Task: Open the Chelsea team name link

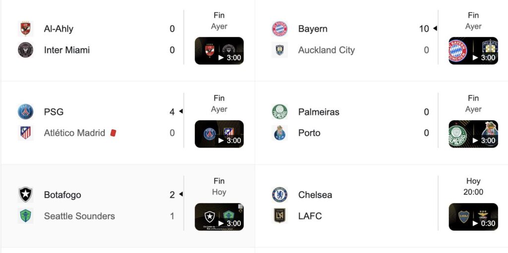Action: (315, 195)
